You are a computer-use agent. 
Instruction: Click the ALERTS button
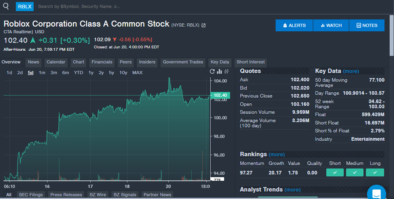294,25
